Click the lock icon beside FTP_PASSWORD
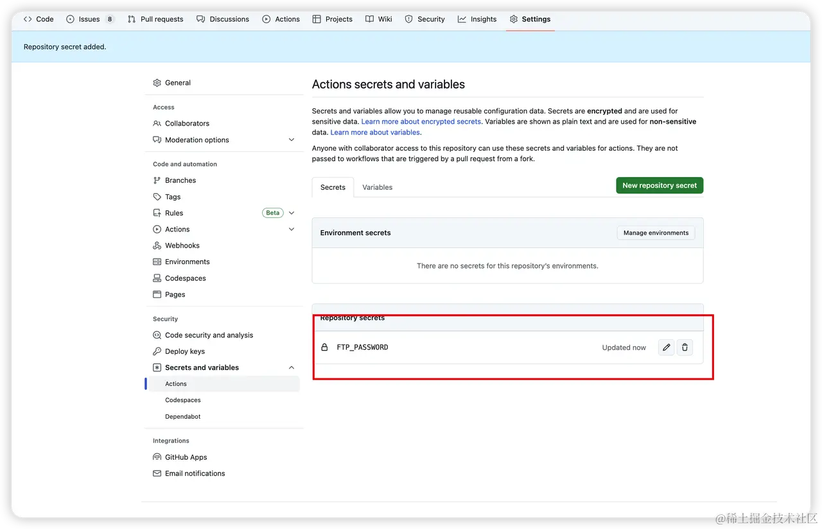 [x=324, y=348]
